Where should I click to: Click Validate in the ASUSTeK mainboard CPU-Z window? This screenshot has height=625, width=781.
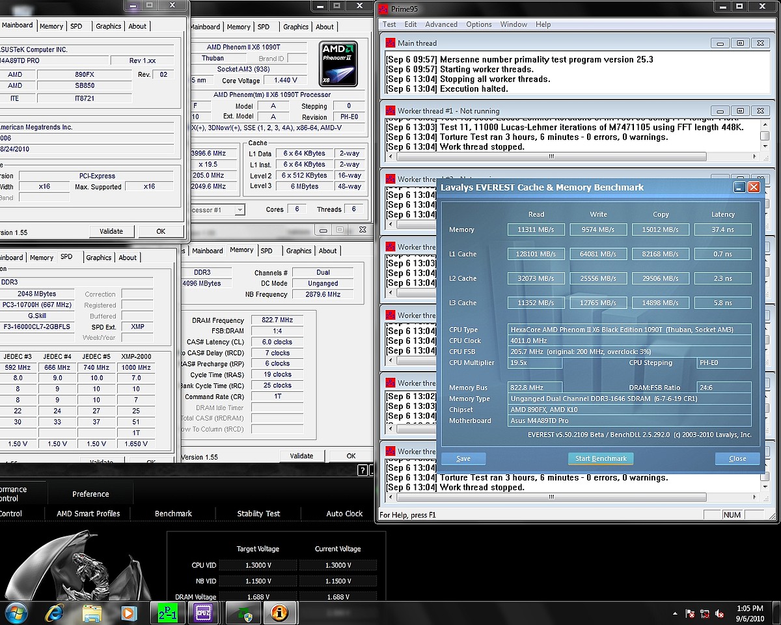tap(111, 231)
